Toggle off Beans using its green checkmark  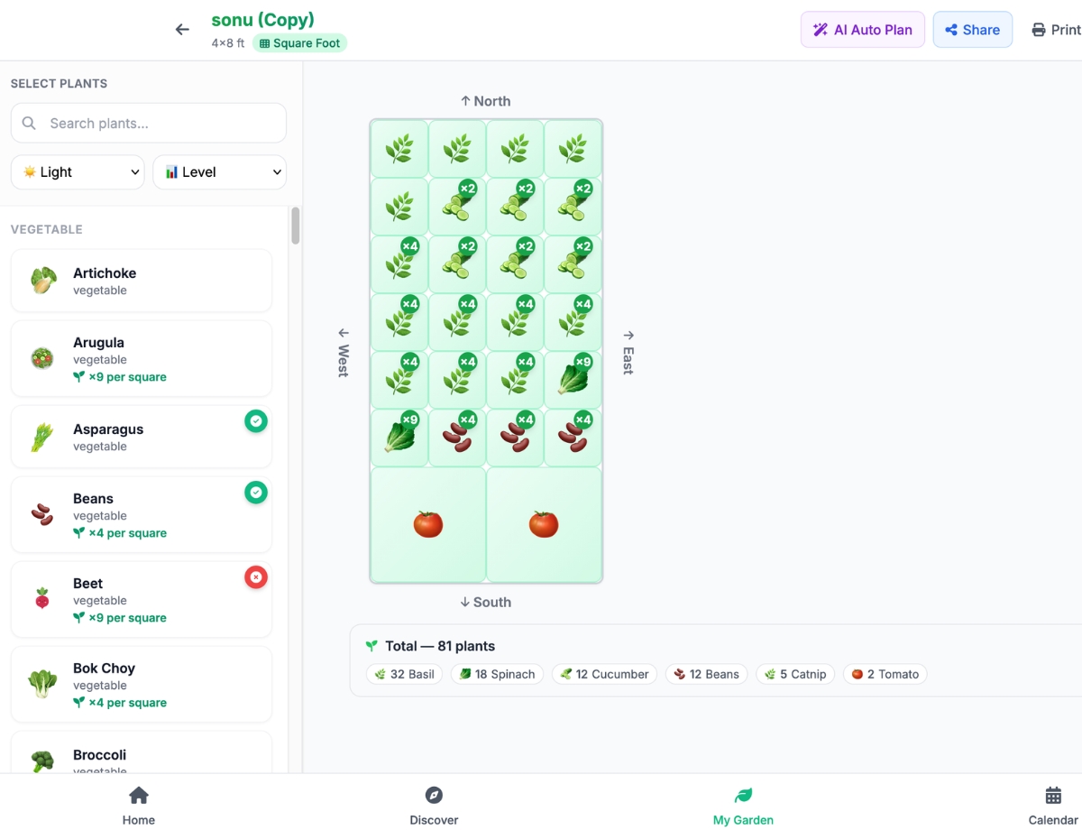click(256, 493)
